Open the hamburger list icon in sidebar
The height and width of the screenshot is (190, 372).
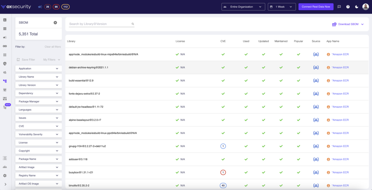[x=5, y=29]
